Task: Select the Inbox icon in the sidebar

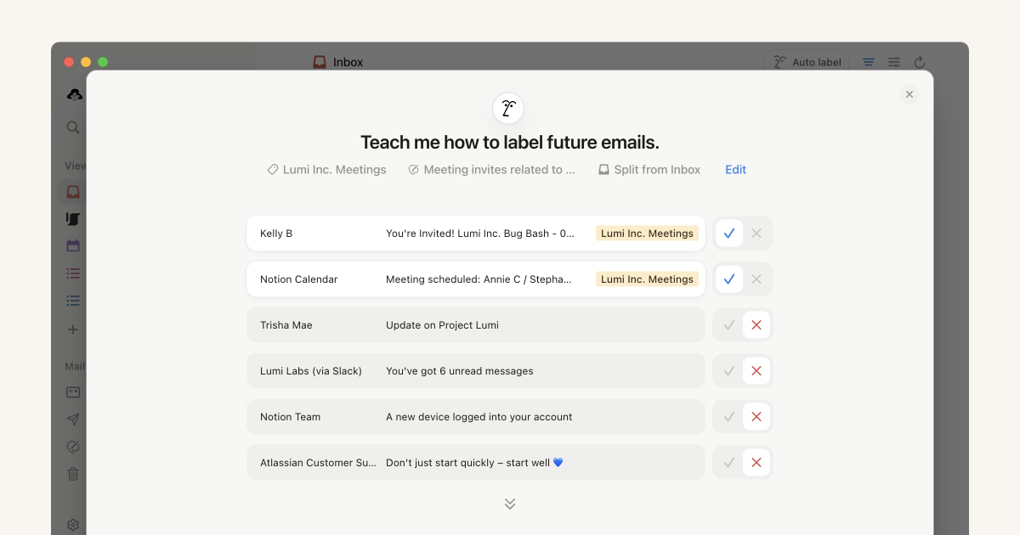Action: (73, 192)
